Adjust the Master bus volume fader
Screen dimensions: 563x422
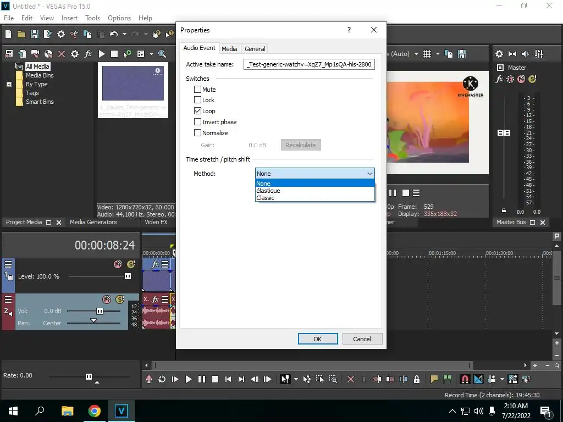pos(504,133)
